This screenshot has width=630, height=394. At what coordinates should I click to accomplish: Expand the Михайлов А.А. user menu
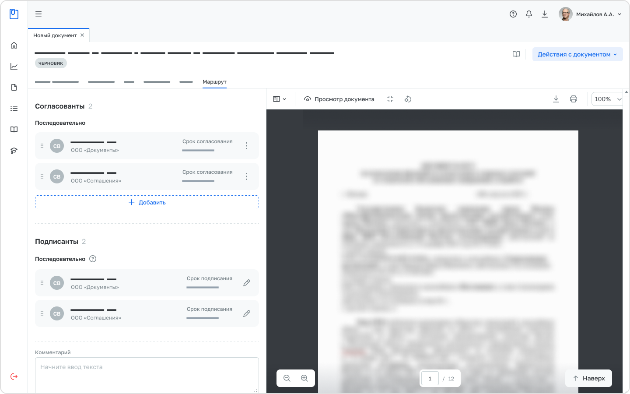(590, 14)
